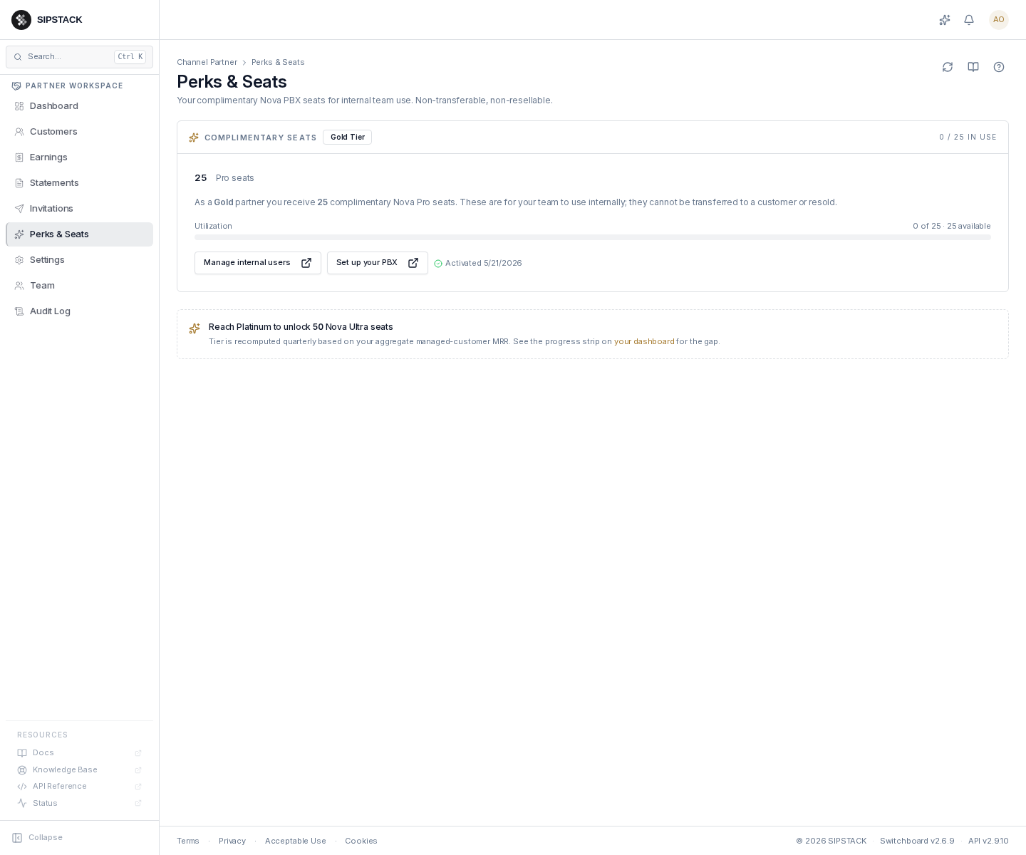Click the help question mark icon
1026x855 pixels.
click(999, 67)
